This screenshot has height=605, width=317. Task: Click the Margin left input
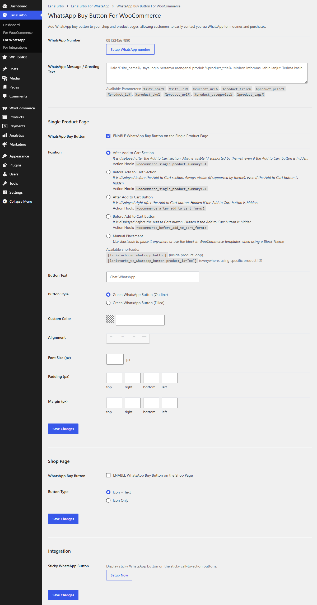170,403
